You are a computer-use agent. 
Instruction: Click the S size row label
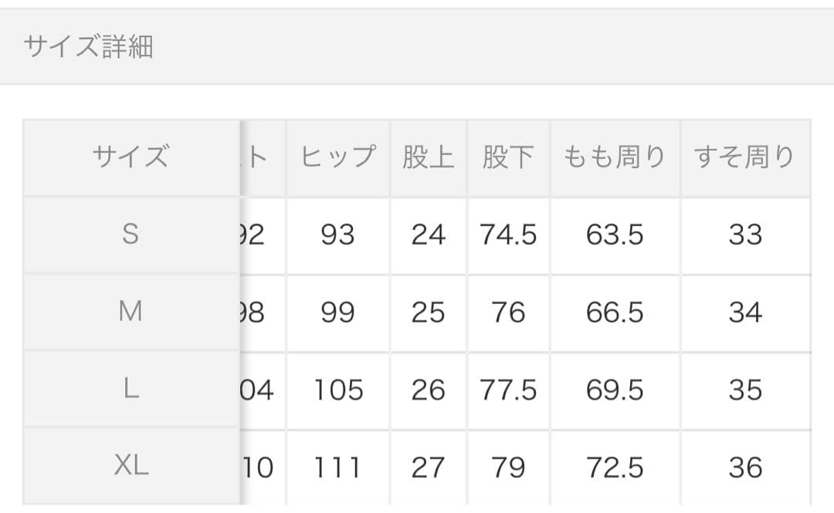coord(131,235)
